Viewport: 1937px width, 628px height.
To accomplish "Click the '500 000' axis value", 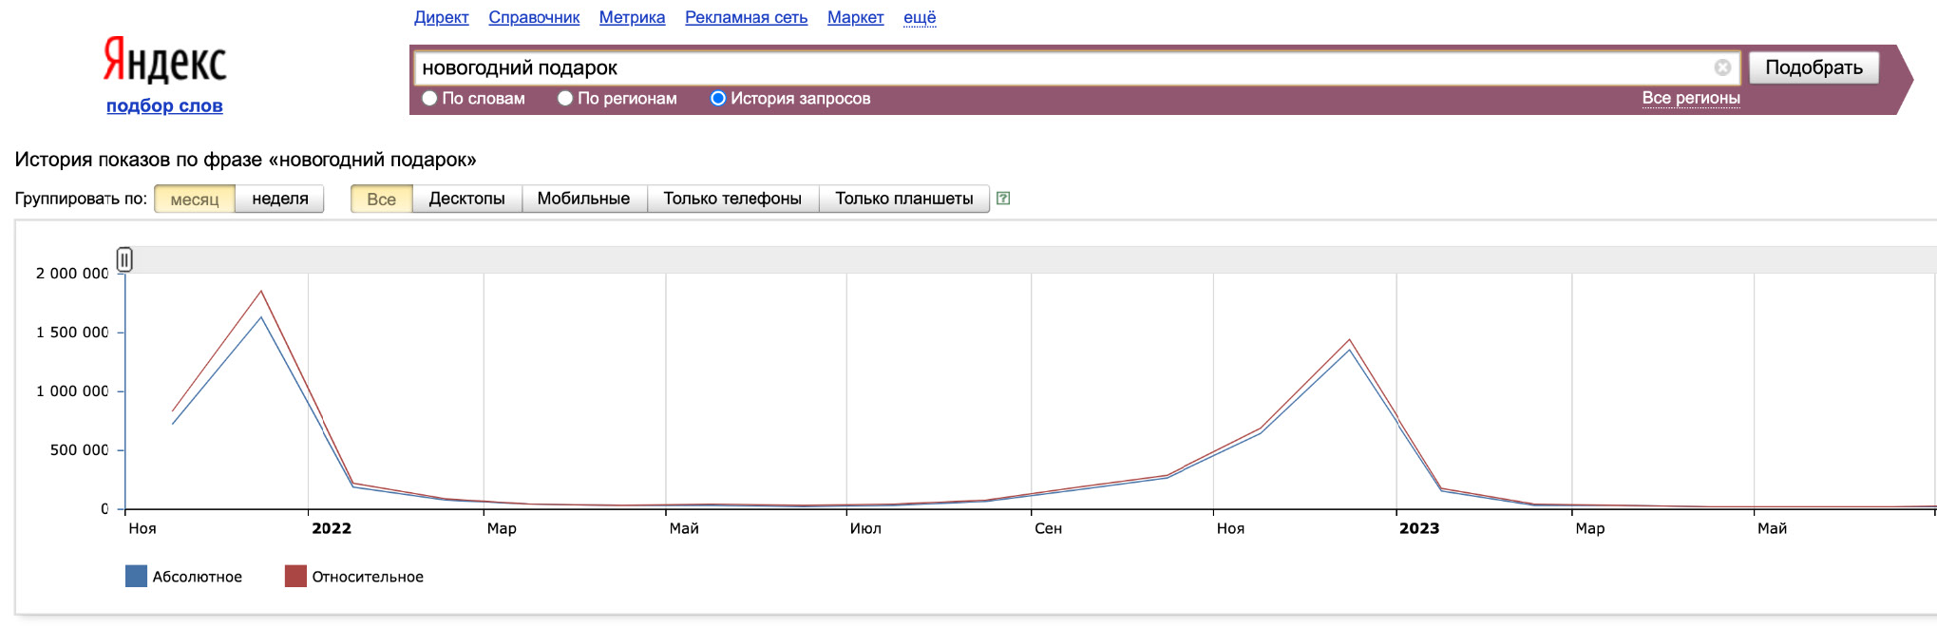I will click(x=80, y=450).
